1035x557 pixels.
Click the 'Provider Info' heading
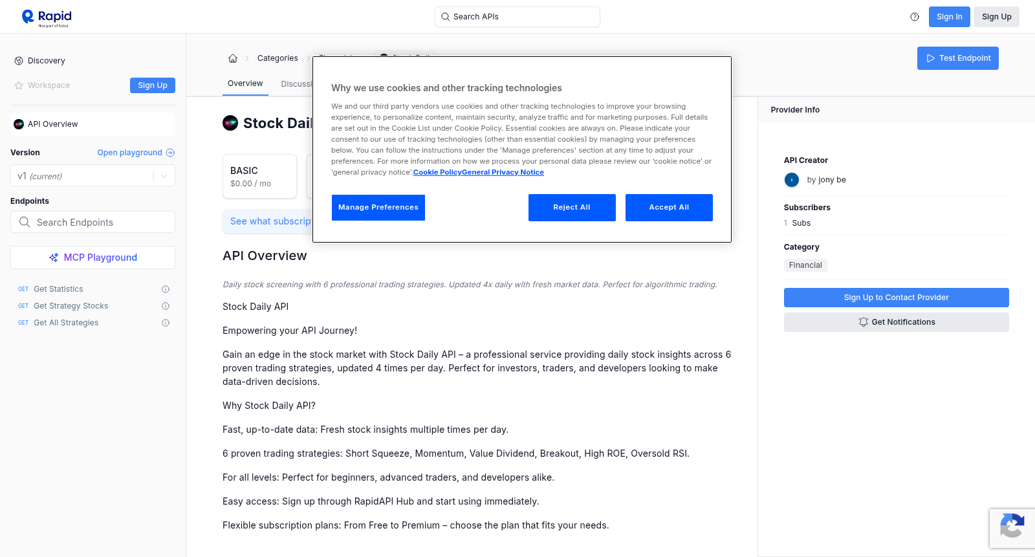pyautogui.click(x=795, y=110)
